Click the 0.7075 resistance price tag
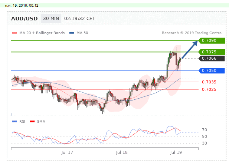Image resolution: width=229 pixels, height=165 pixels. [212, 52]
